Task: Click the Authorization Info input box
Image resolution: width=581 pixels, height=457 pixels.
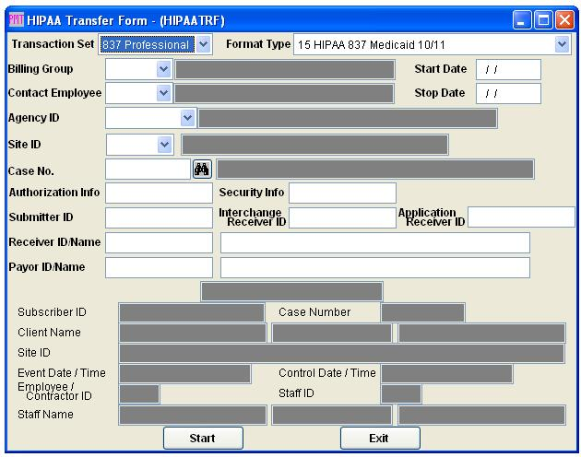Action: (159, 193)
